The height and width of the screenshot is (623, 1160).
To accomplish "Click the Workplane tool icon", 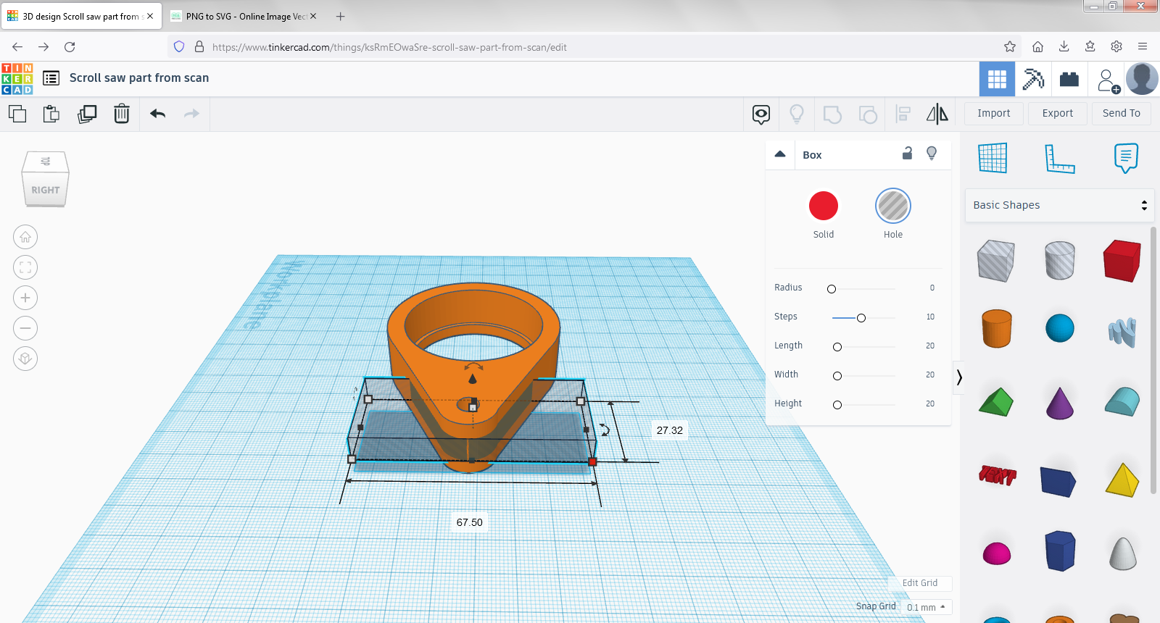I will (993, 158).
